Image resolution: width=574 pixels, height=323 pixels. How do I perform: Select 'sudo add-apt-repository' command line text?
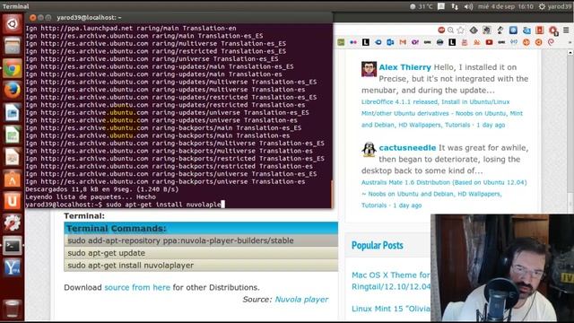tap(180, 240)
